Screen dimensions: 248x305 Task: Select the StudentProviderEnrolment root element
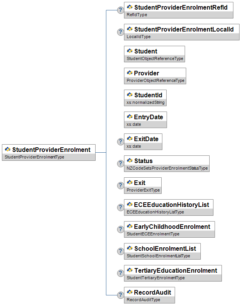pyautogui.click(x=51, y=150)
